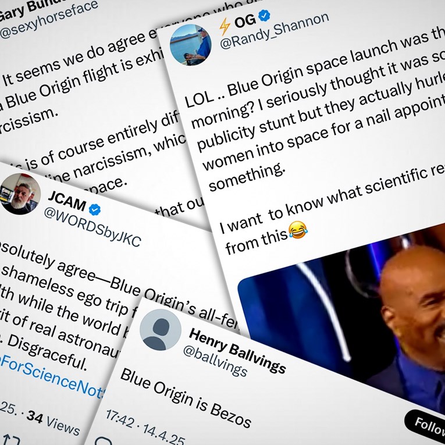Viewport: 445px width, 445px height.
Task: Click the OG user's profile avatar
Action: (x=190, y=45)
